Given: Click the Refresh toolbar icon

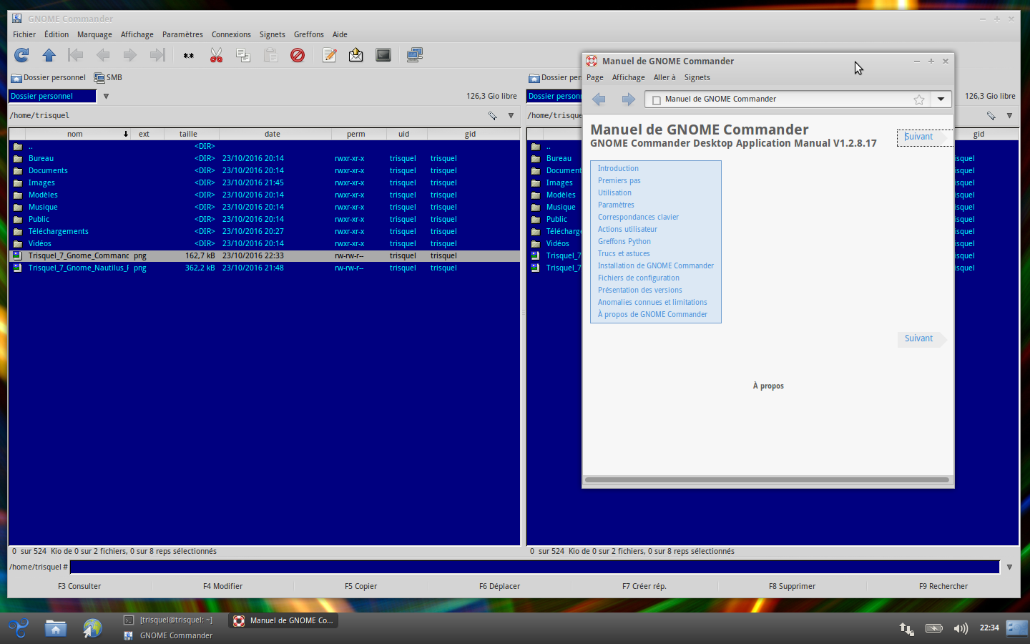Looking at the screenshot, I should (x=22, y=55).
